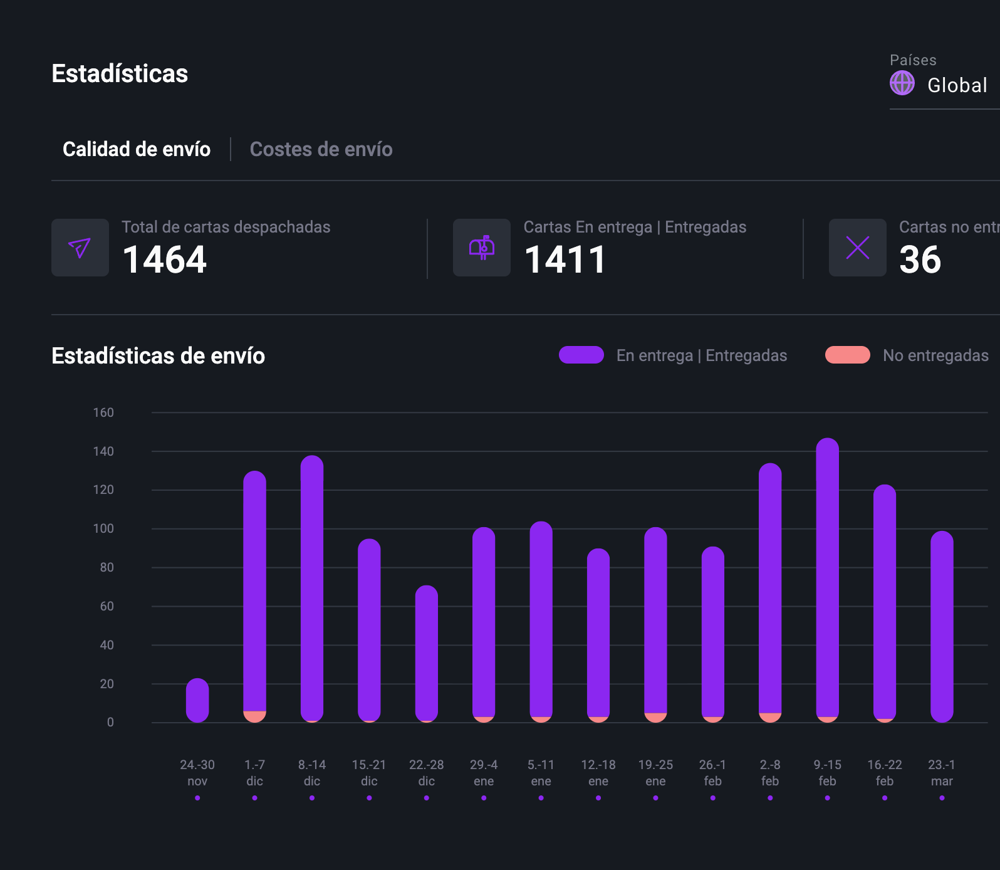Select the 24.-30 nov bar
The image size is (1000, 870).
tap(197, 700)
